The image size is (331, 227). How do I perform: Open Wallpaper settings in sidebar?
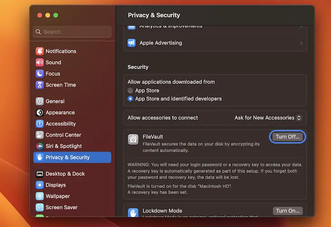click(x=58, y=196)
